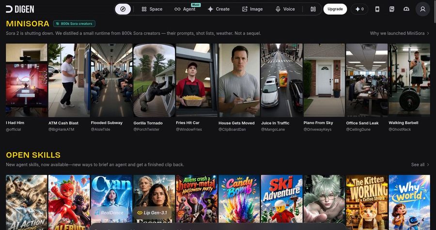This screenshot has width=436, height=230.
Task: Select the Voice tab
Action: (285, 9)
